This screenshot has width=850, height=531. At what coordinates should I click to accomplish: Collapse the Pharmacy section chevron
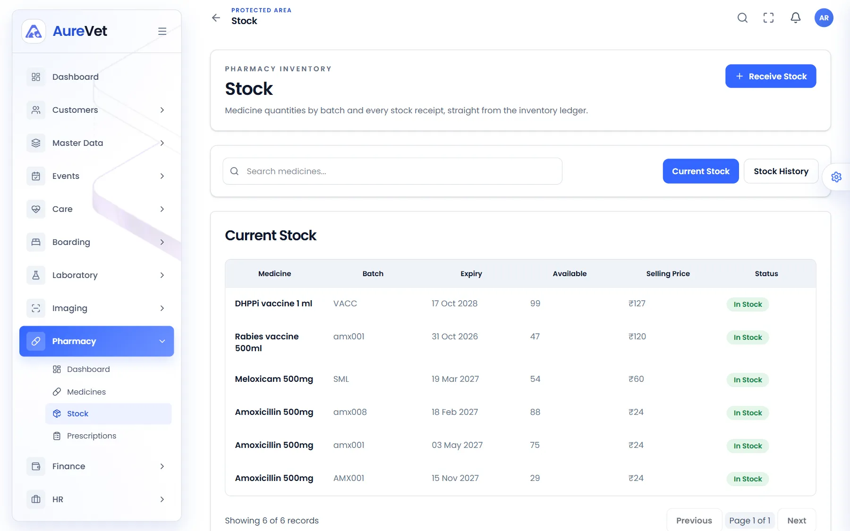(162, 341)
